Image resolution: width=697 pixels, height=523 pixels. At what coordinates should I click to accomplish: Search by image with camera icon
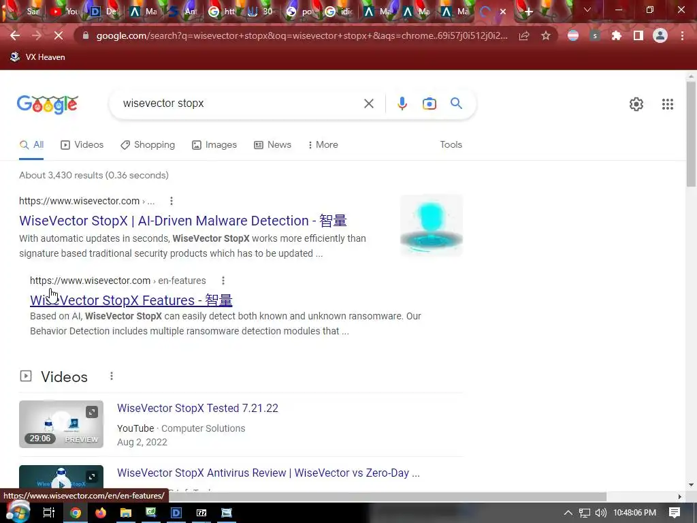pyautogui.click(x=429, y=104)
